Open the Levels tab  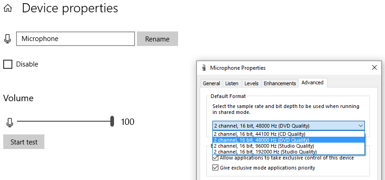(x=251, y=83)
